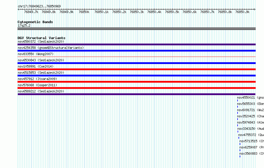Open nsv4254358 (gnomADStructuralVariants) label
The height and width of the screenshot is (168, 264).
pyautogui.click(x=51, y=48)
